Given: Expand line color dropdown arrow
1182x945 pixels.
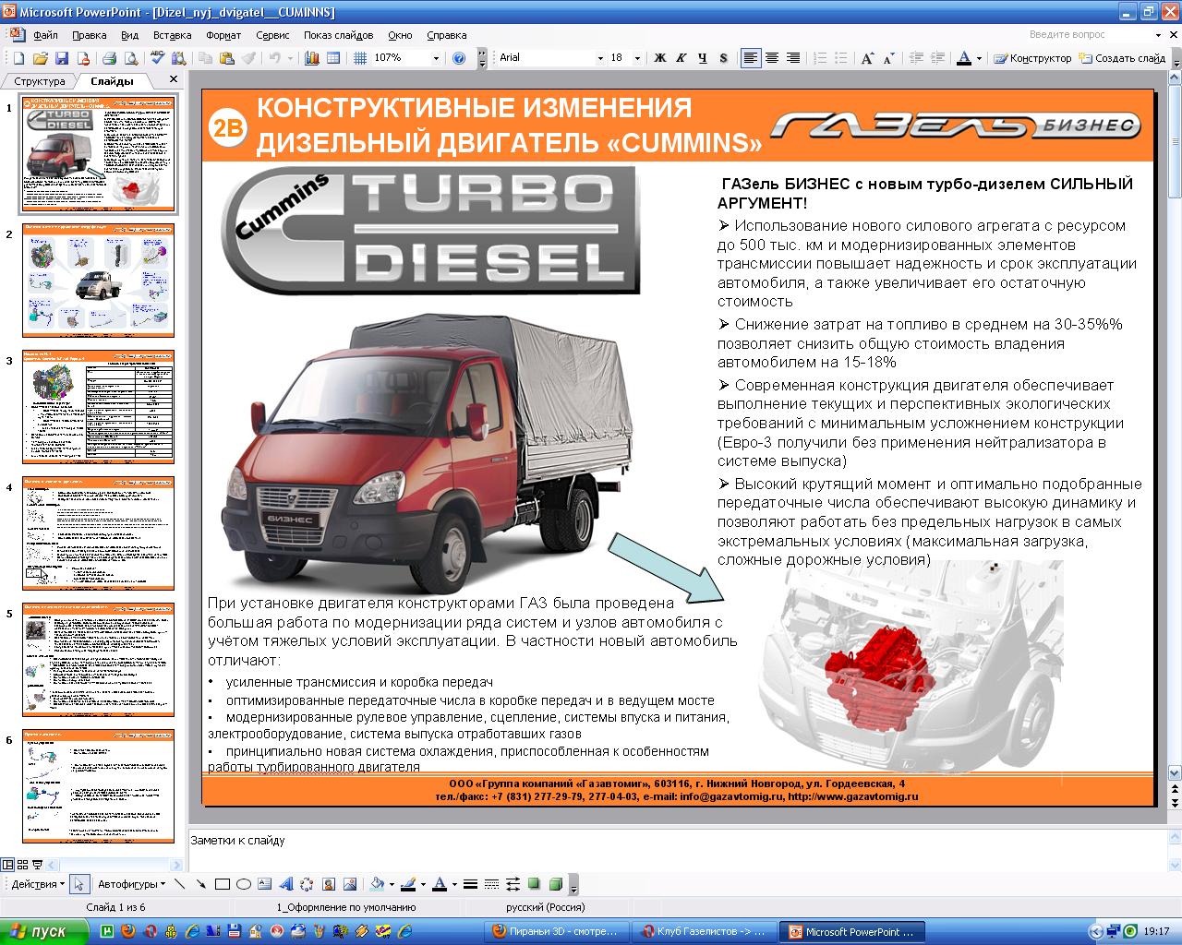Looking at the screenshot, I should (x=423, y=884).
